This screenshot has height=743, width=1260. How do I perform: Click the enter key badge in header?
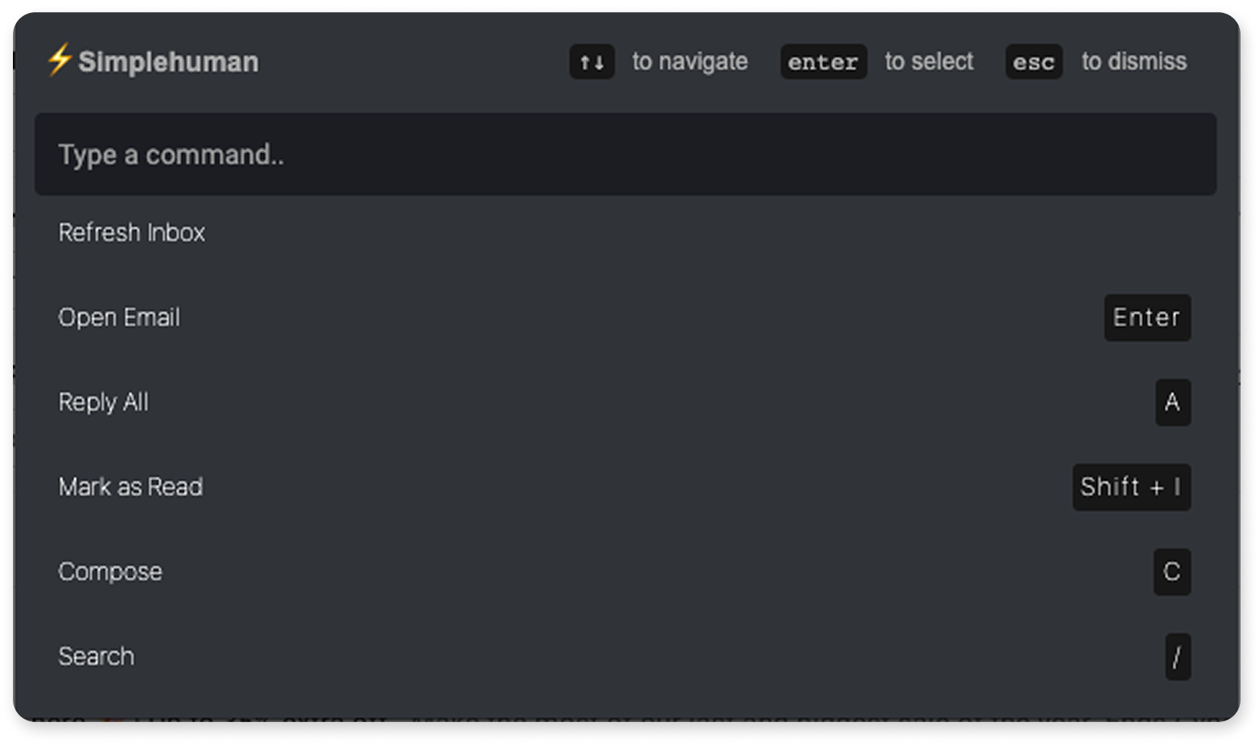coord(823,62)
